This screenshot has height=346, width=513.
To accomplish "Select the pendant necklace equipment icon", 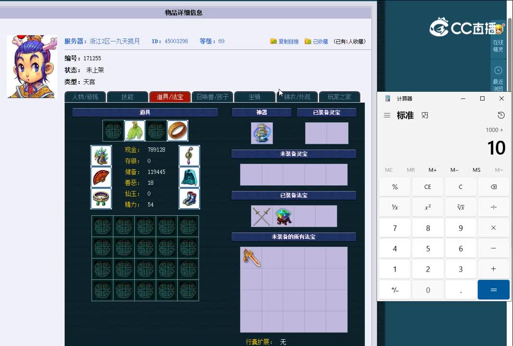I will tap(189, 156).
